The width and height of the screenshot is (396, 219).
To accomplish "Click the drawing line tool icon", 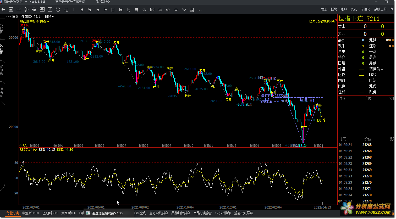I will click(x=66, y=10).
